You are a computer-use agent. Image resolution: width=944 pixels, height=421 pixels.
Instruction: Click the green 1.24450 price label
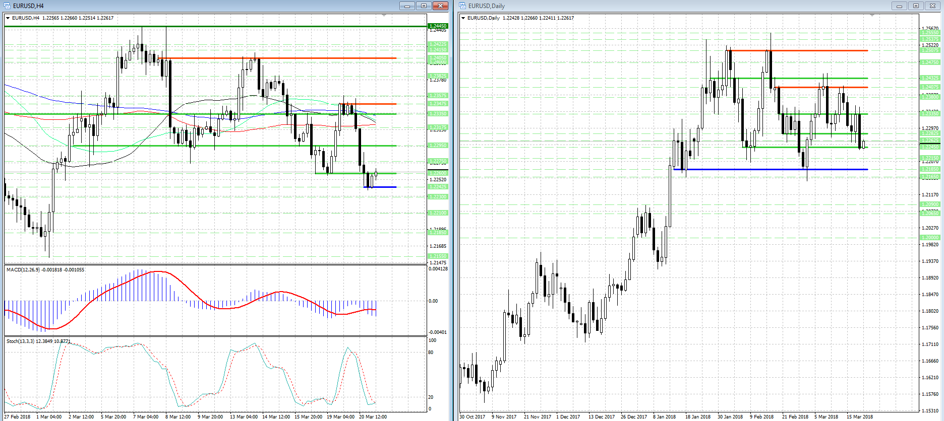[x=437, y=26]
